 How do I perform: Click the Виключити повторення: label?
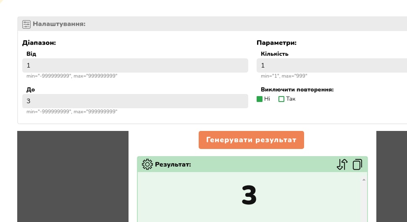coord(297,90)
